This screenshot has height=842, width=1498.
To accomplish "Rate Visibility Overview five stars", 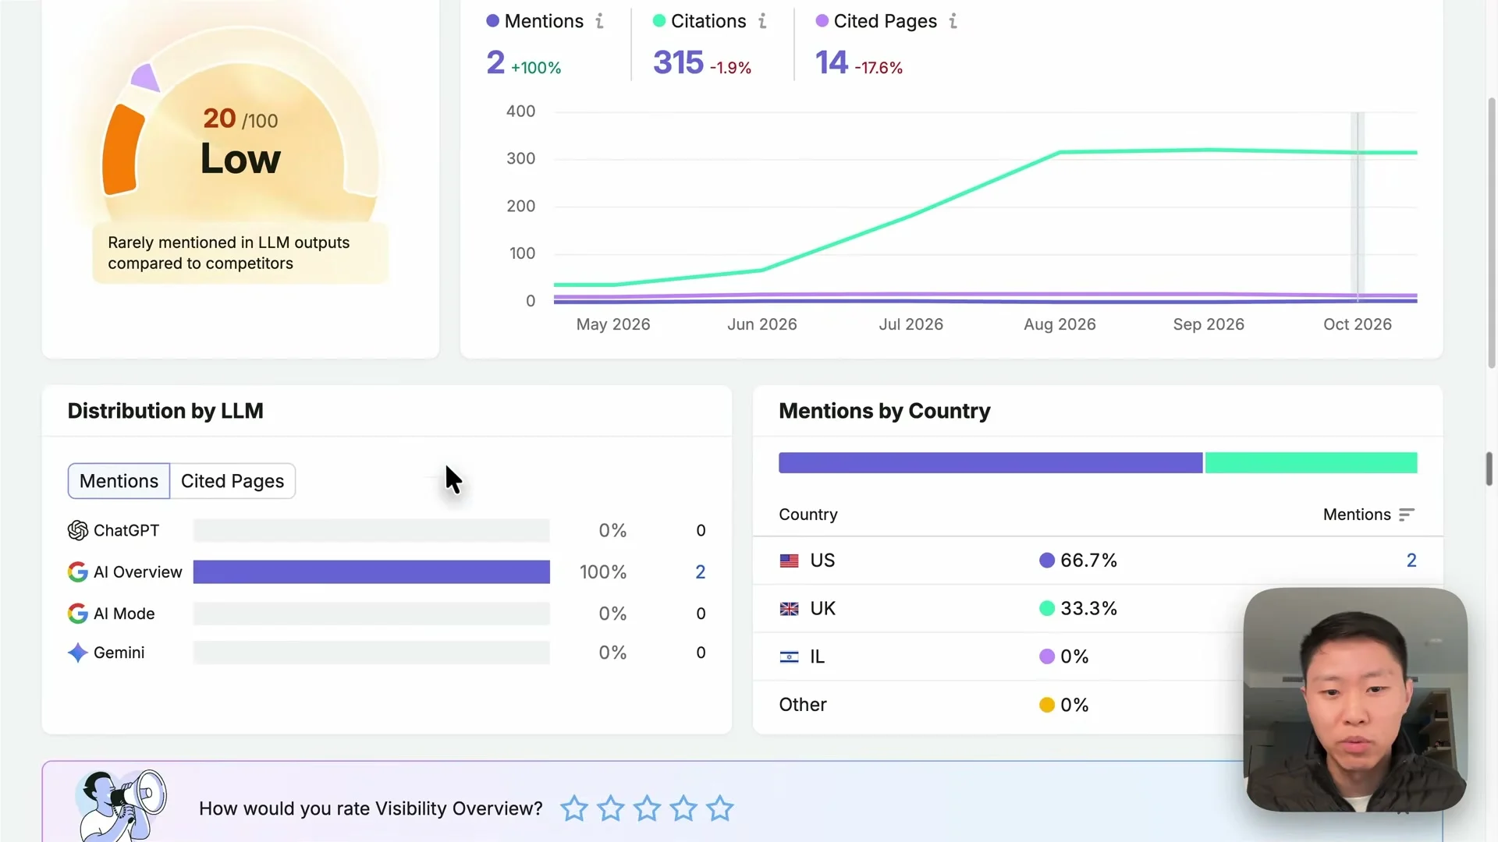I will click(720, 808).
